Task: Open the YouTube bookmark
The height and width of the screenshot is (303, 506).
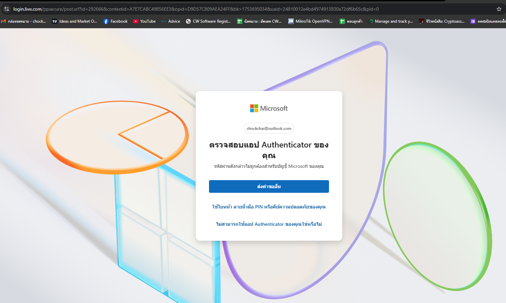Action: (x=144, y=21)
